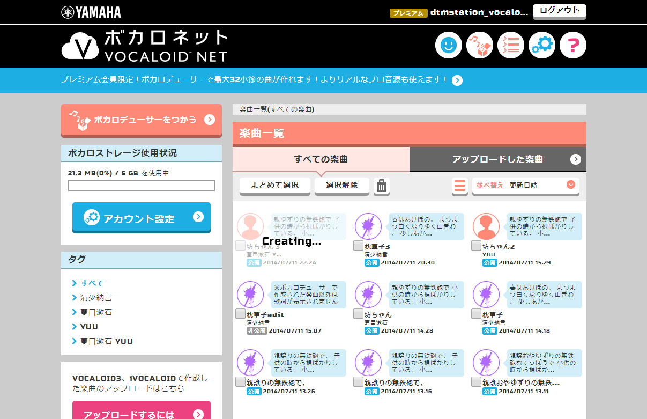Click the arrow icon in the premium banner
This screenshot has height=419, width=647.
457,80
